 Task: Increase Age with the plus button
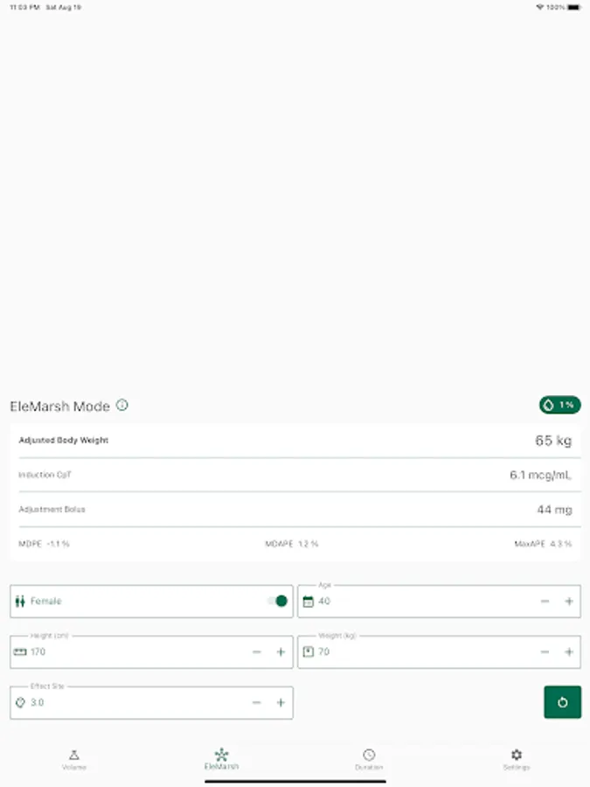569,601
